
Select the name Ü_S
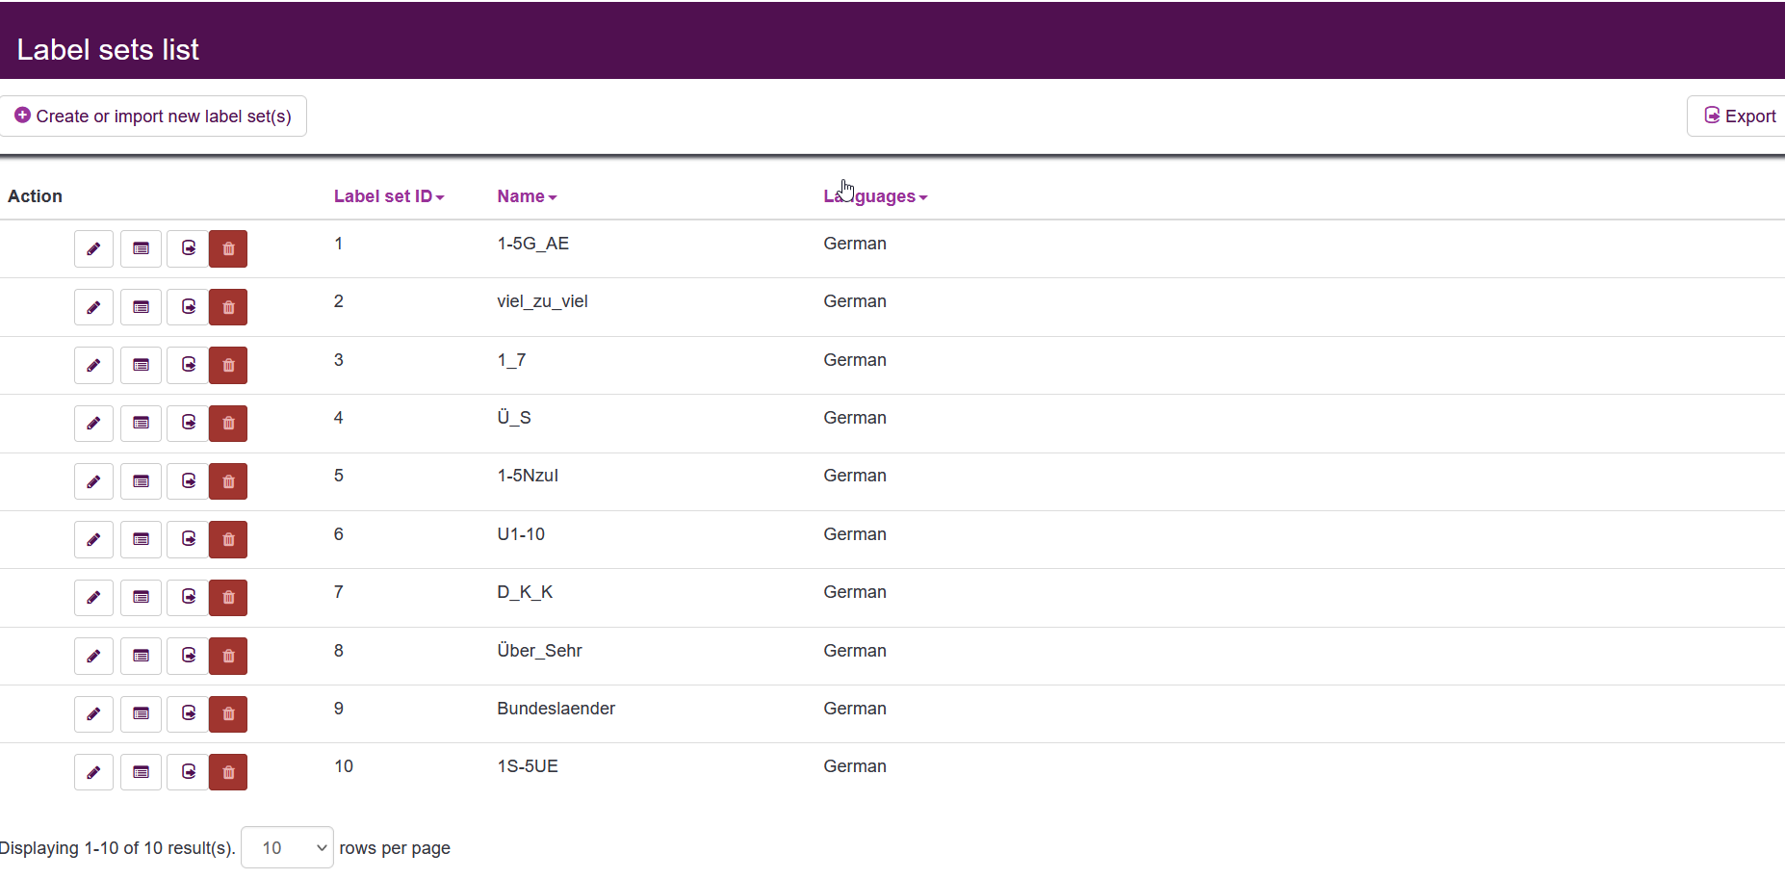(514, 418)
